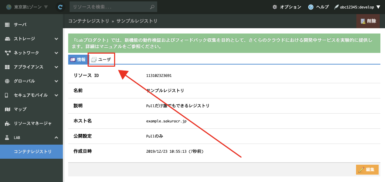Expand the ストレージ section chevron
This screenshot has width=385, height=182.
[x=56, y=39]
